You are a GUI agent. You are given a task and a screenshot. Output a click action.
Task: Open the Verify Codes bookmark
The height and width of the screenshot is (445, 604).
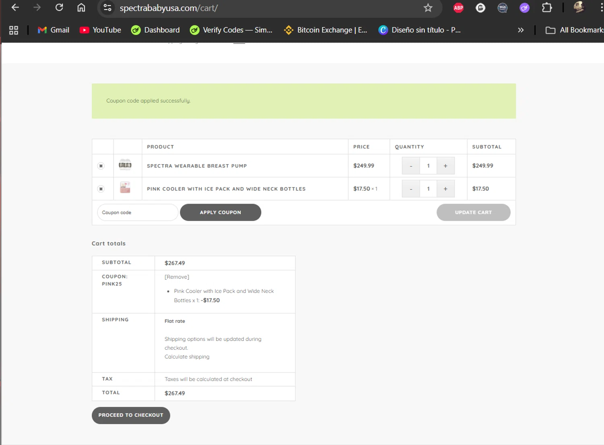[x=231, y=30]
